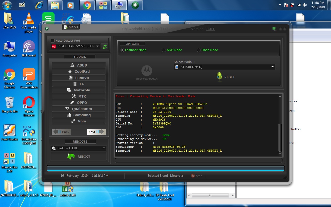The height and width of the screenshot is (207, 331).
Task: Select Flash Mode radio button
Action: pyautogui.click(x=199, y=50)
